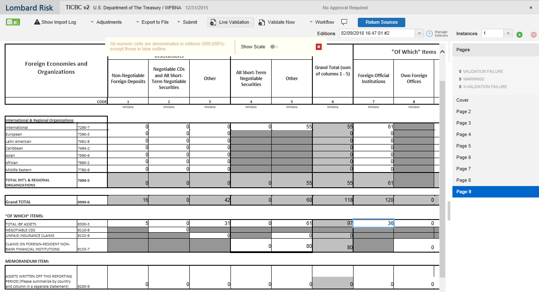Select International row column 5 cell 55

coord(292,126)
